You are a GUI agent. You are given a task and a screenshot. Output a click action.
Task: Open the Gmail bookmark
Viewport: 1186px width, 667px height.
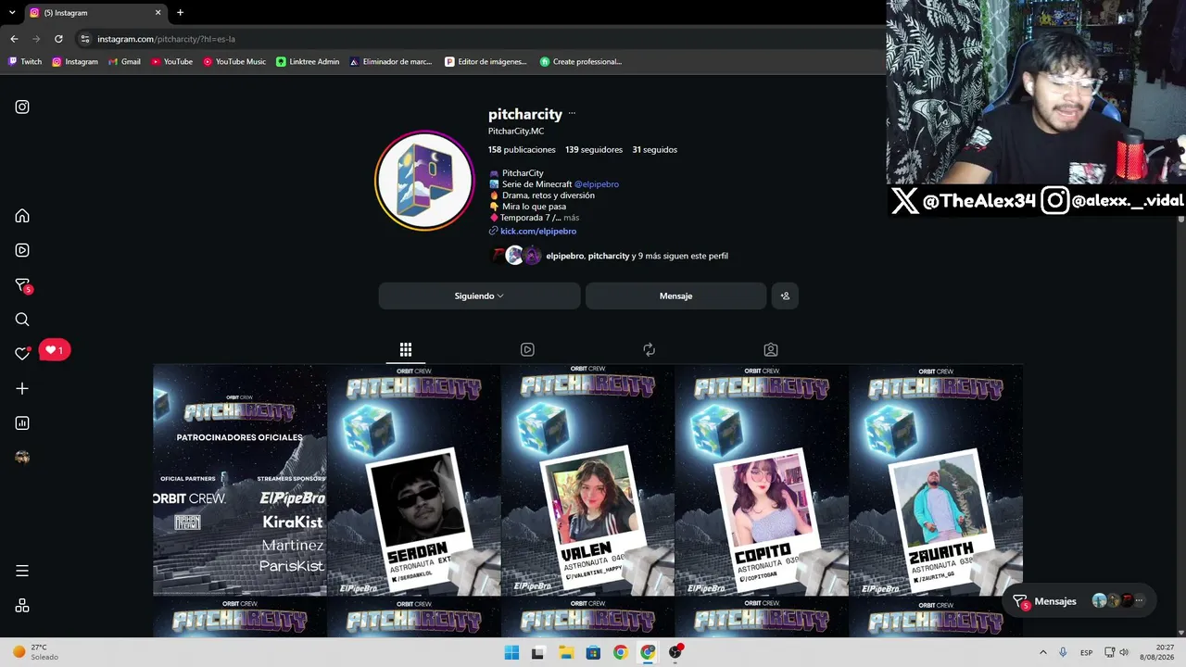pos(124,62)
